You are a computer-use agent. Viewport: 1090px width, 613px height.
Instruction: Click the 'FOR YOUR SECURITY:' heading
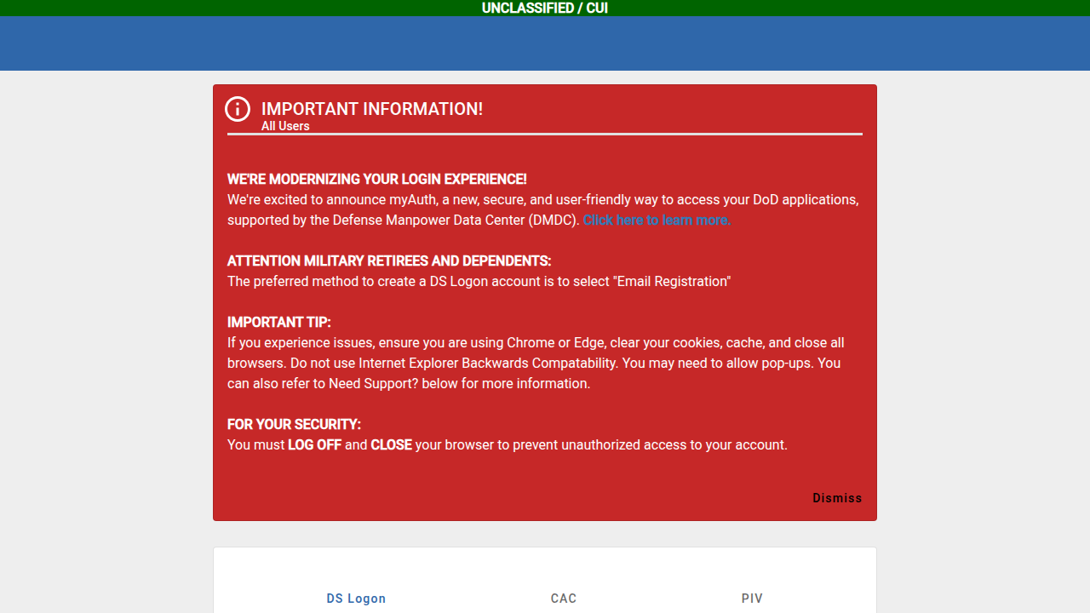pyautogui.click(x=294, y=424)
